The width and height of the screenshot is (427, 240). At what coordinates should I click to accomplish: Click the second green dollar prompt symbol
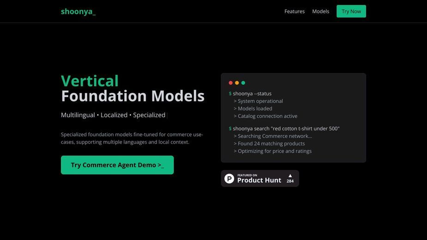coord(230,129)
